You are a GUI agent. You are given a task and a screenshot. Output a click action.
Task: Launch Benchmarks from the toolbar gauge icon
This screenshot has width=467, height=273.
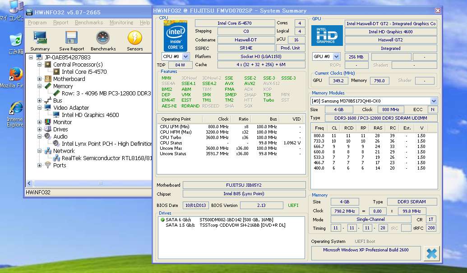pos(103,38)
